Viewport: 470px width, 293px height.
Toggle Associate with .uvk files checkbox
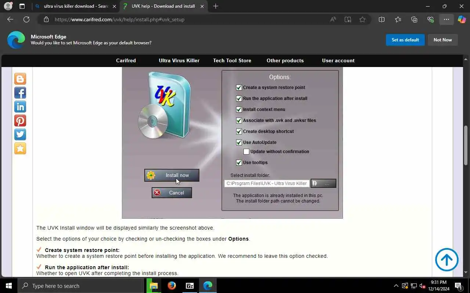pyautogui.click(x=239, y=120)
